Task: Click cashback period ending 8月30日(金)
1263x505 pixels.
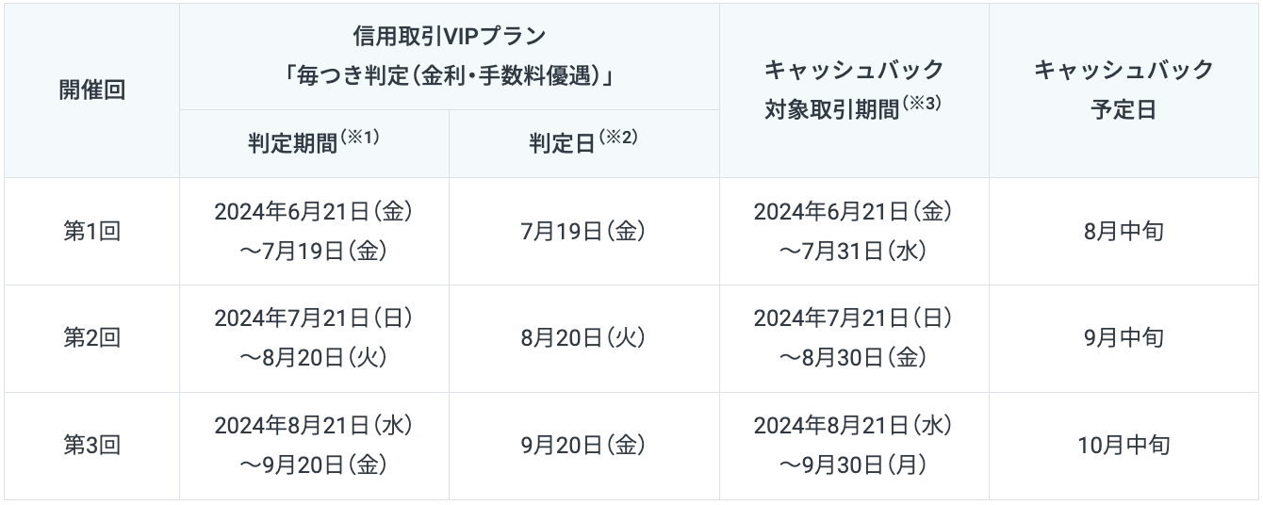Action: [x=854, y=338]
